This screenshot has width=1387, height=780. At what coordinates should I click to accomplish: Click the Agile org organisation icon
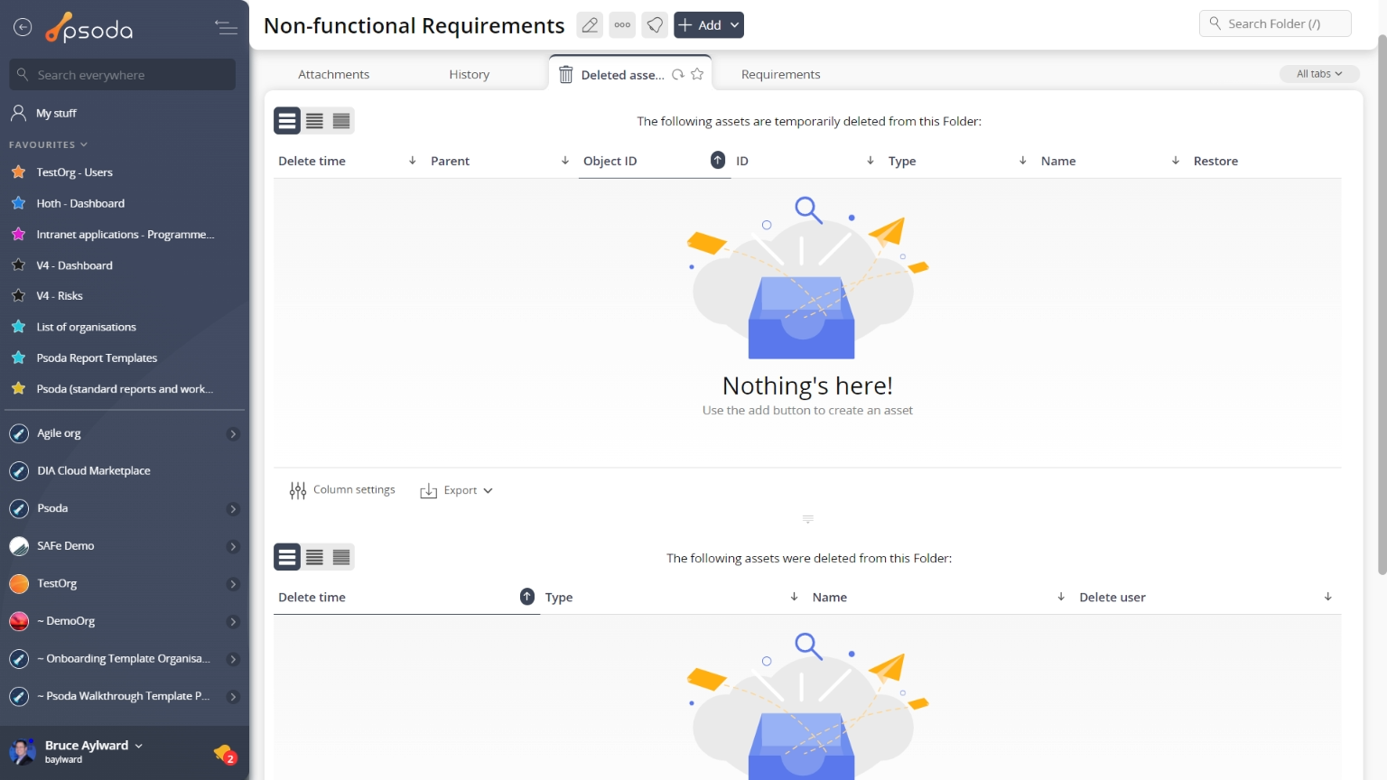coord(19,433)
